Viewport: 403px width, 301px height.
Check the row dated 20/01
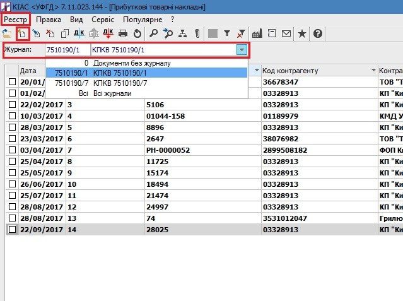(x=12, y=82)
